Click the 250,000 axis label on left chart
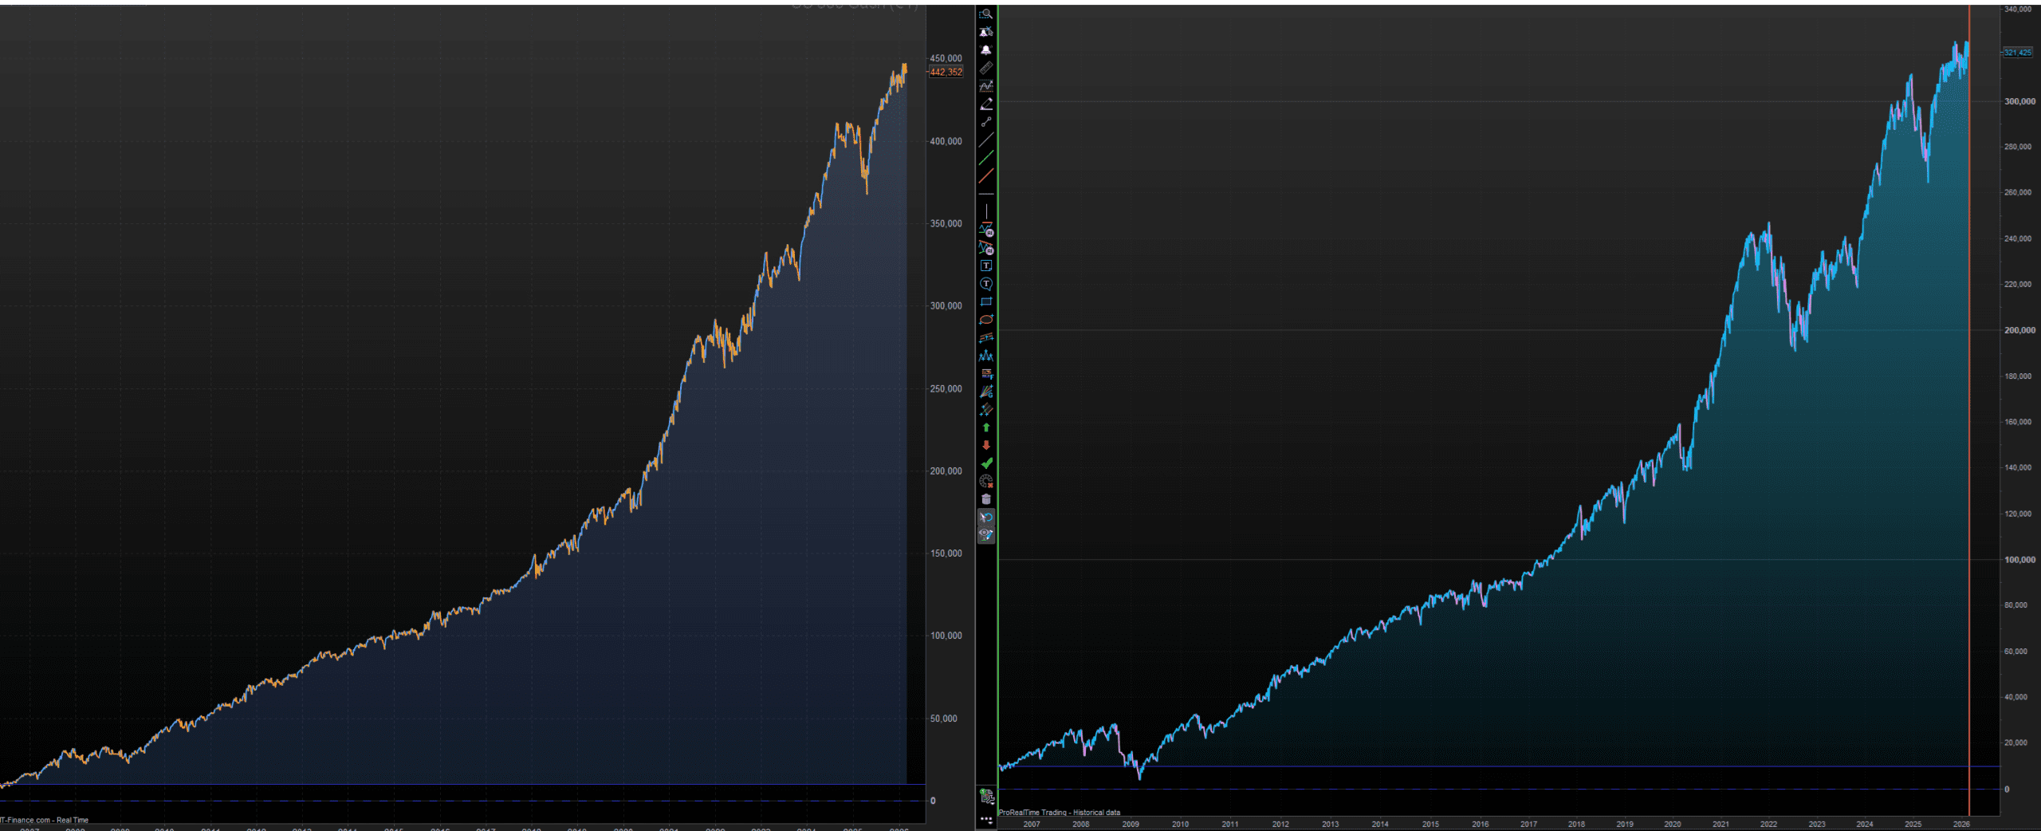 (946, 389)
